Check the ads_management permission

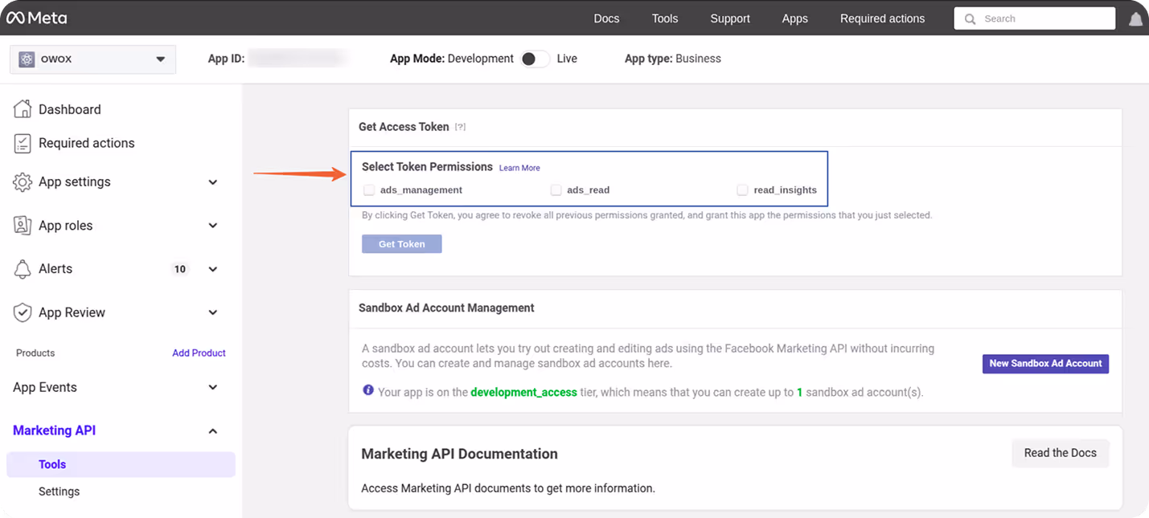point(369,190)
